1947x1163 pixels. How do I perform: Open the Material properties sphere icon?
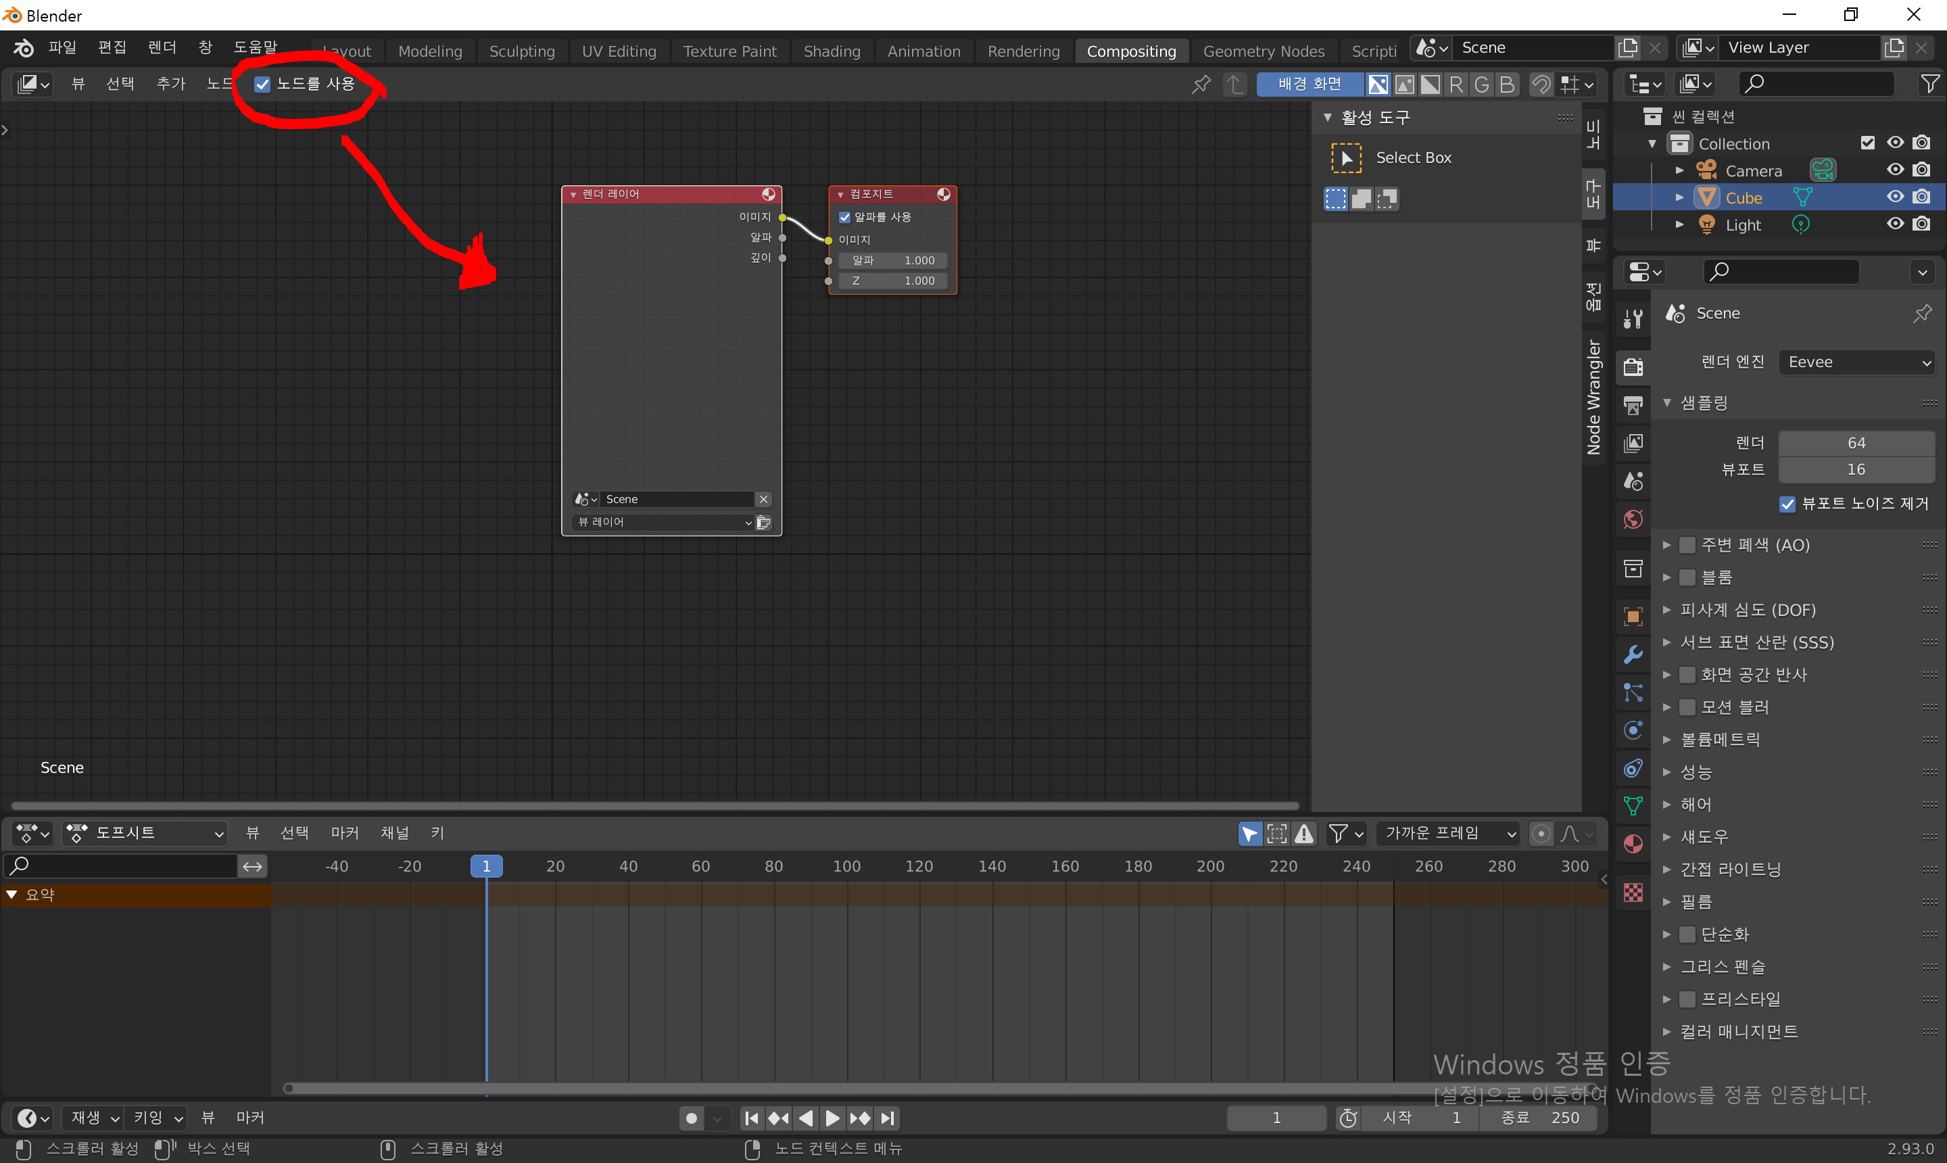coord(1633,844)
